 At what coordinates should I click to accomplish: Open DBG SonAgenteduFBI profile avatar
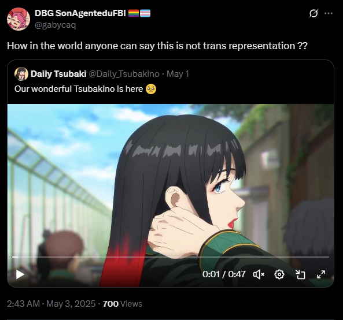click(19, 19)
